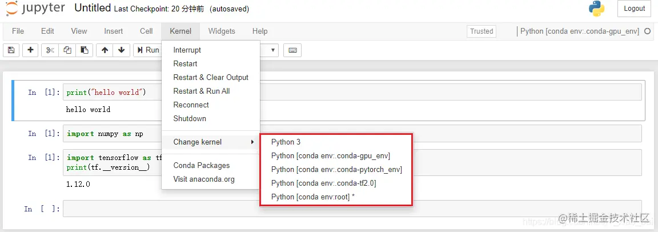Move selected cell up arrow
The image size is (658, 232).
(x=105, y=50)
